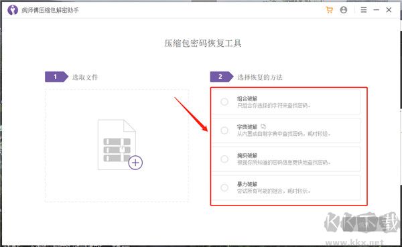This screenshot has width=402, height=247.
Task: Click the 压缩包密码恢复工具 heading
Action: pos(203,44)
